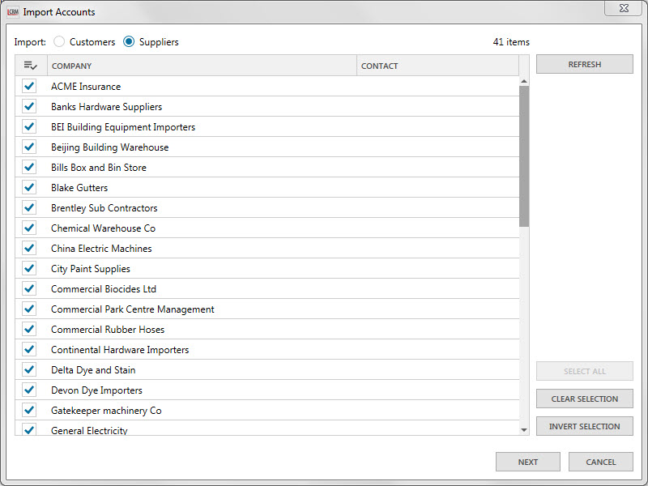648x486 pixels.
Task: Uncheck the ACME Insurance checkbox
Action: [x=30, y=86]
